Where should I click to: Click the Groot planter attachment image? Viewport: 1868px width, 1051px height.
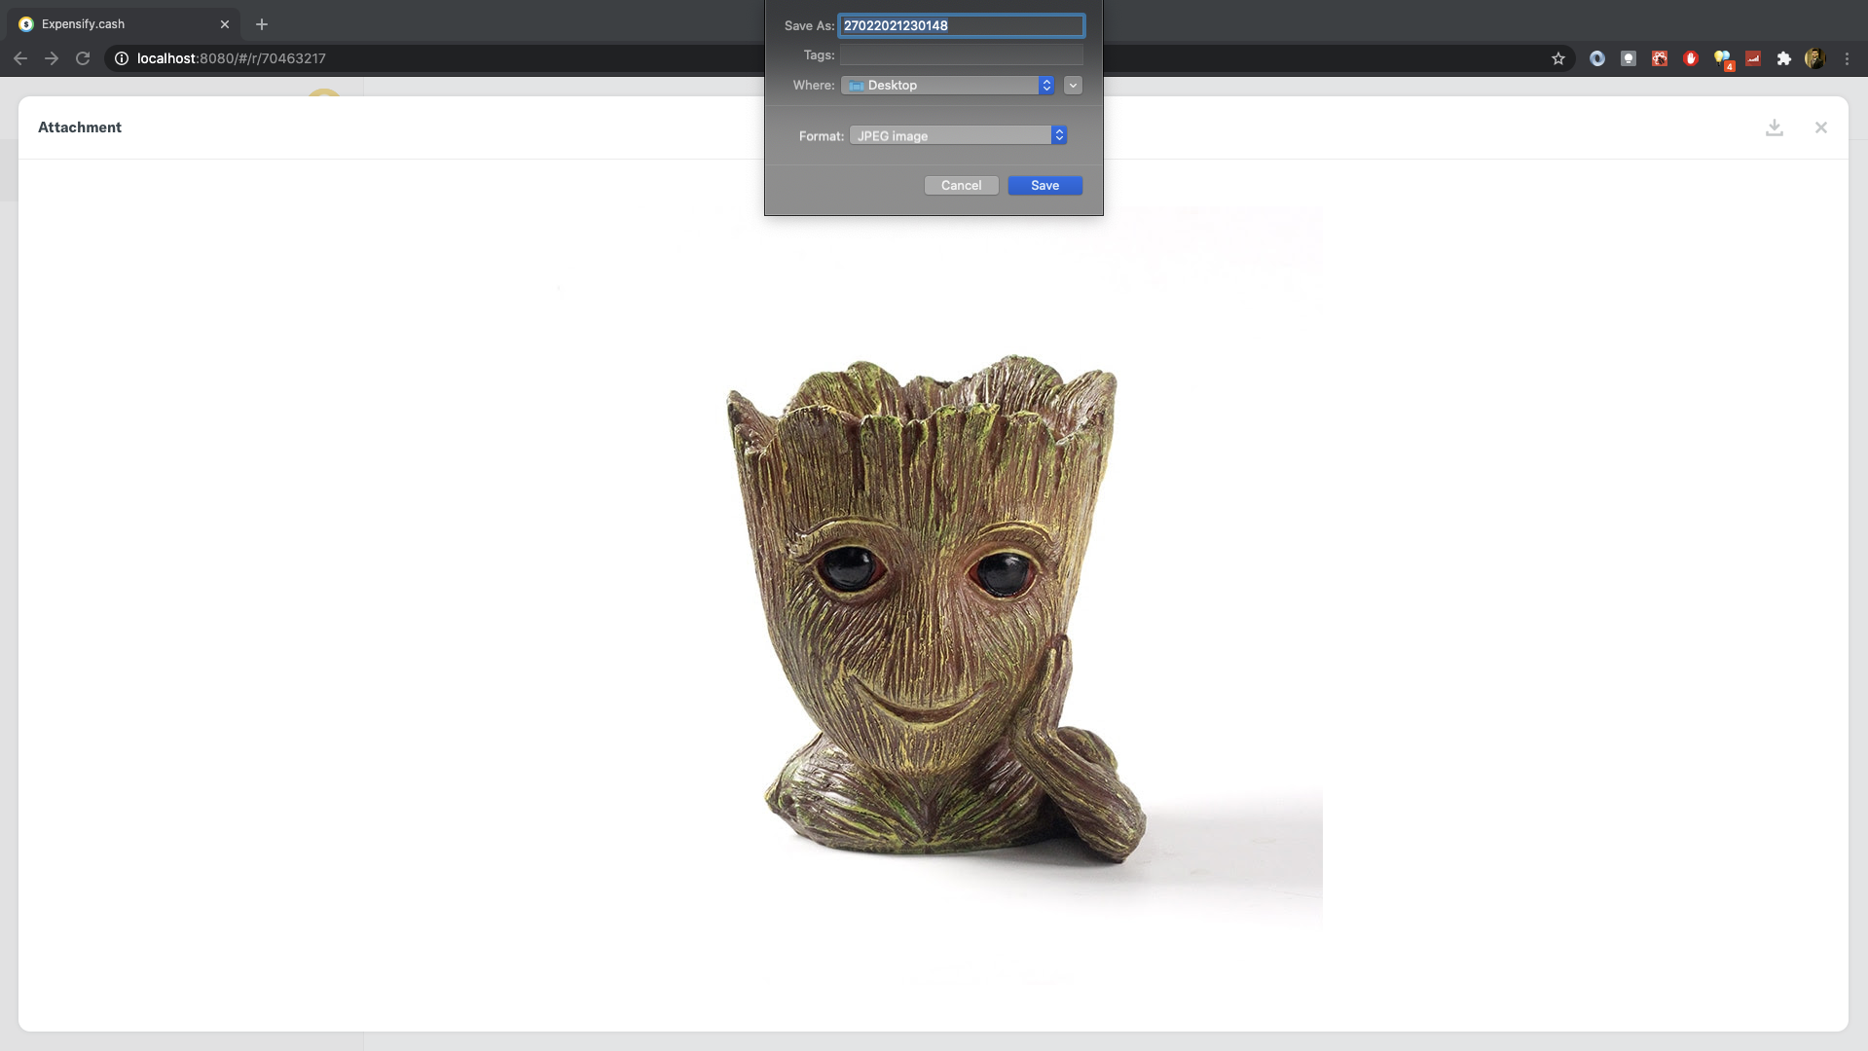coord(933,596)
